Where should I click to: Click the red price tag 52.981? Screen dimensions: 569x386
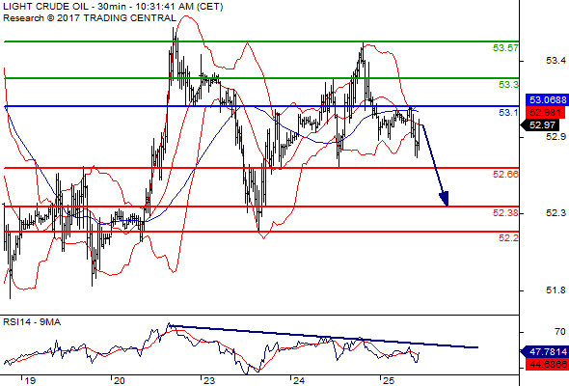click(x=545, y=112)
